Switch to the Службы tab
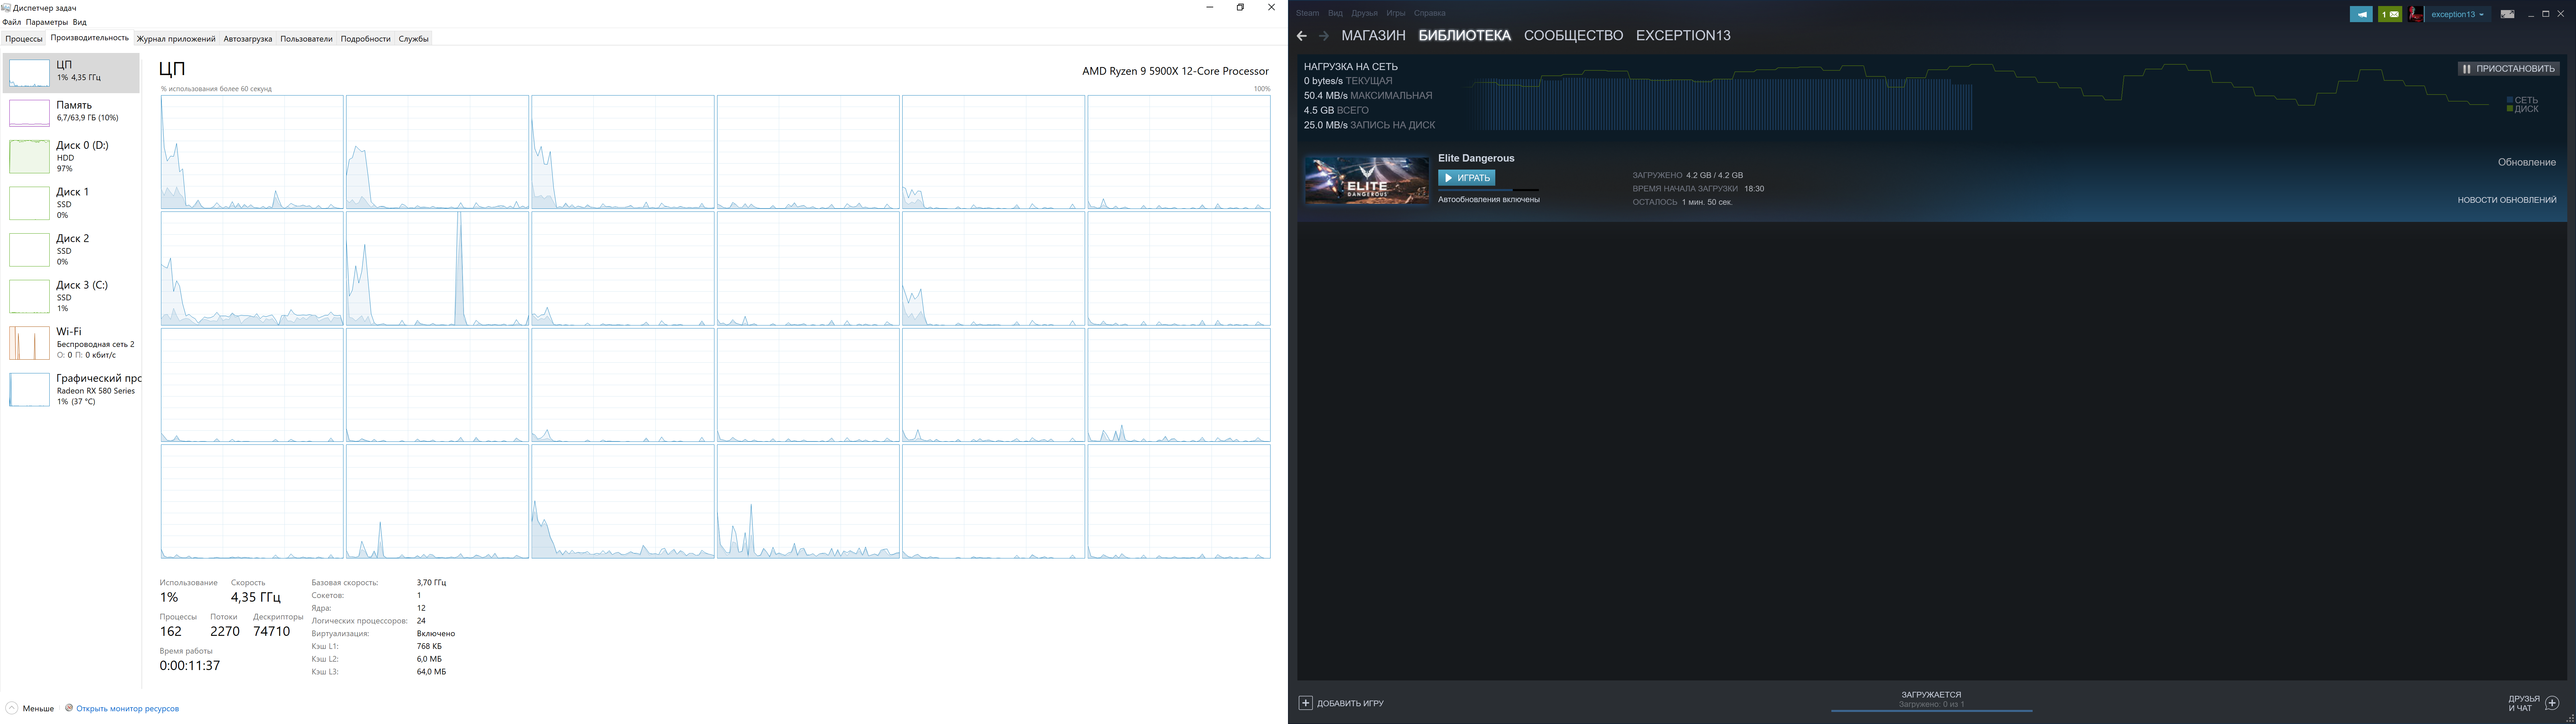Image resolution: width=2576 pixels, height=724 pixels. [413, 39]
